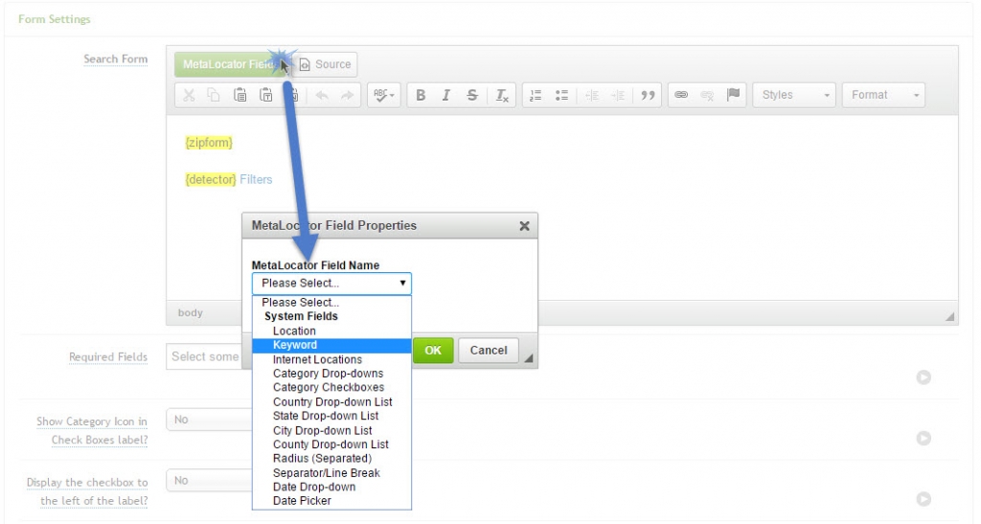This screenshot has width=981, height=524.
Task: Click the Required Fields label
Action: pos(108,357)
